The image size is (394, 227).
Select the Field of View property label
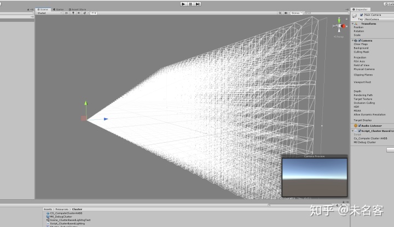point(362,65)
